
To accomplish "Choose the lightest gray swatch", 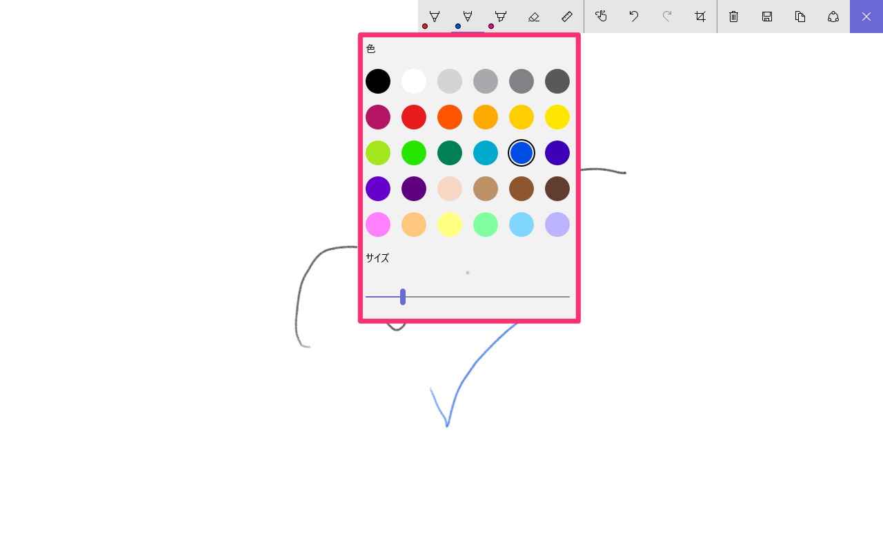I will click(450, 81).
